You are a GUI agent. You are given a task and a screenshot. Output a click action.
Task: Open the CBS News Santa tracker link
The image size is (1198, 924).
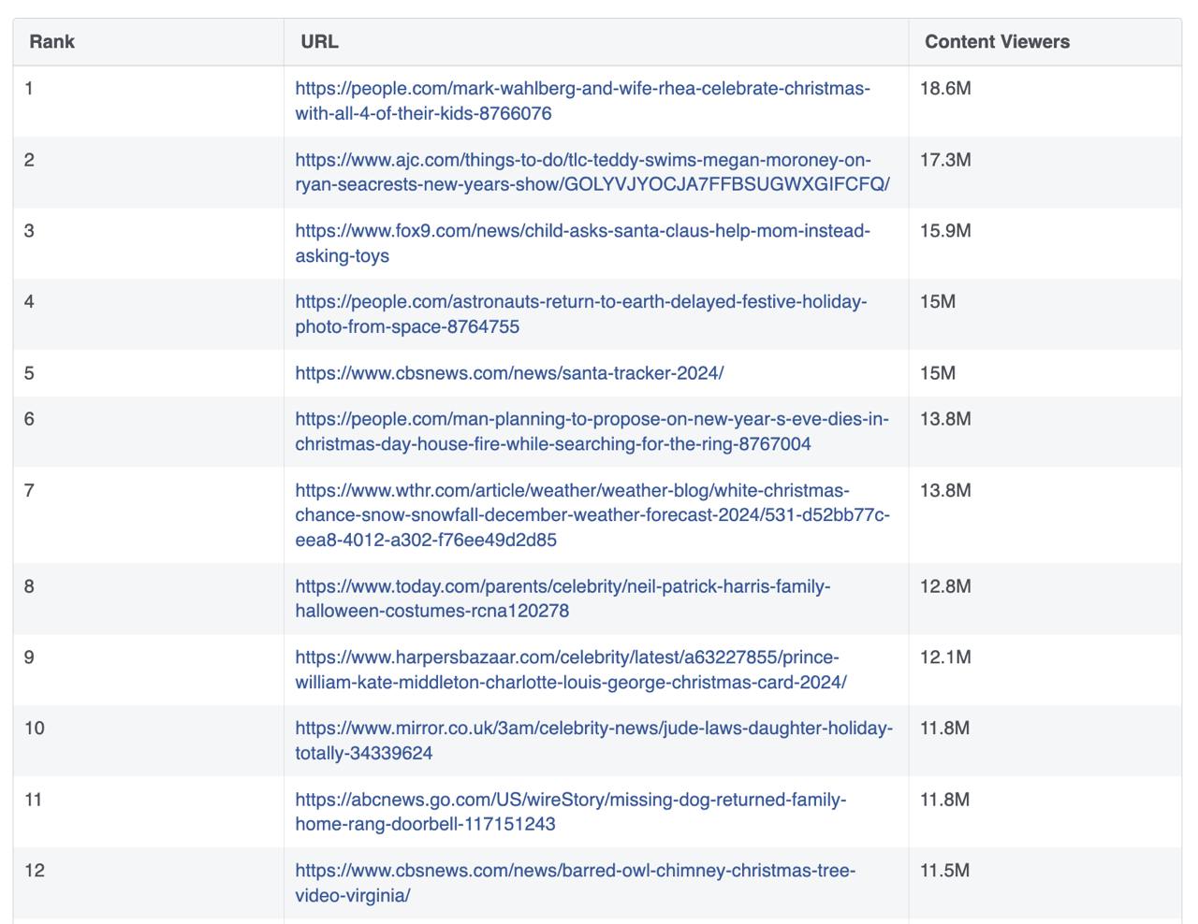tap(509, 373)
